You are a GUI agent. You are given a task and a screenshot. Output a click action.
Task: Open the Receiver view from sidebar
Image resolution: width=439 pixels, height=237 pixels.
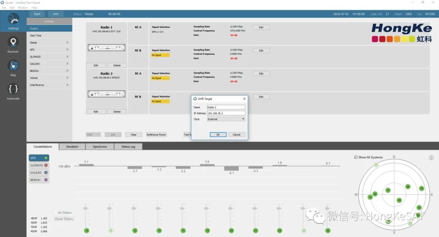pyautogui.click(x=13, y=45)
